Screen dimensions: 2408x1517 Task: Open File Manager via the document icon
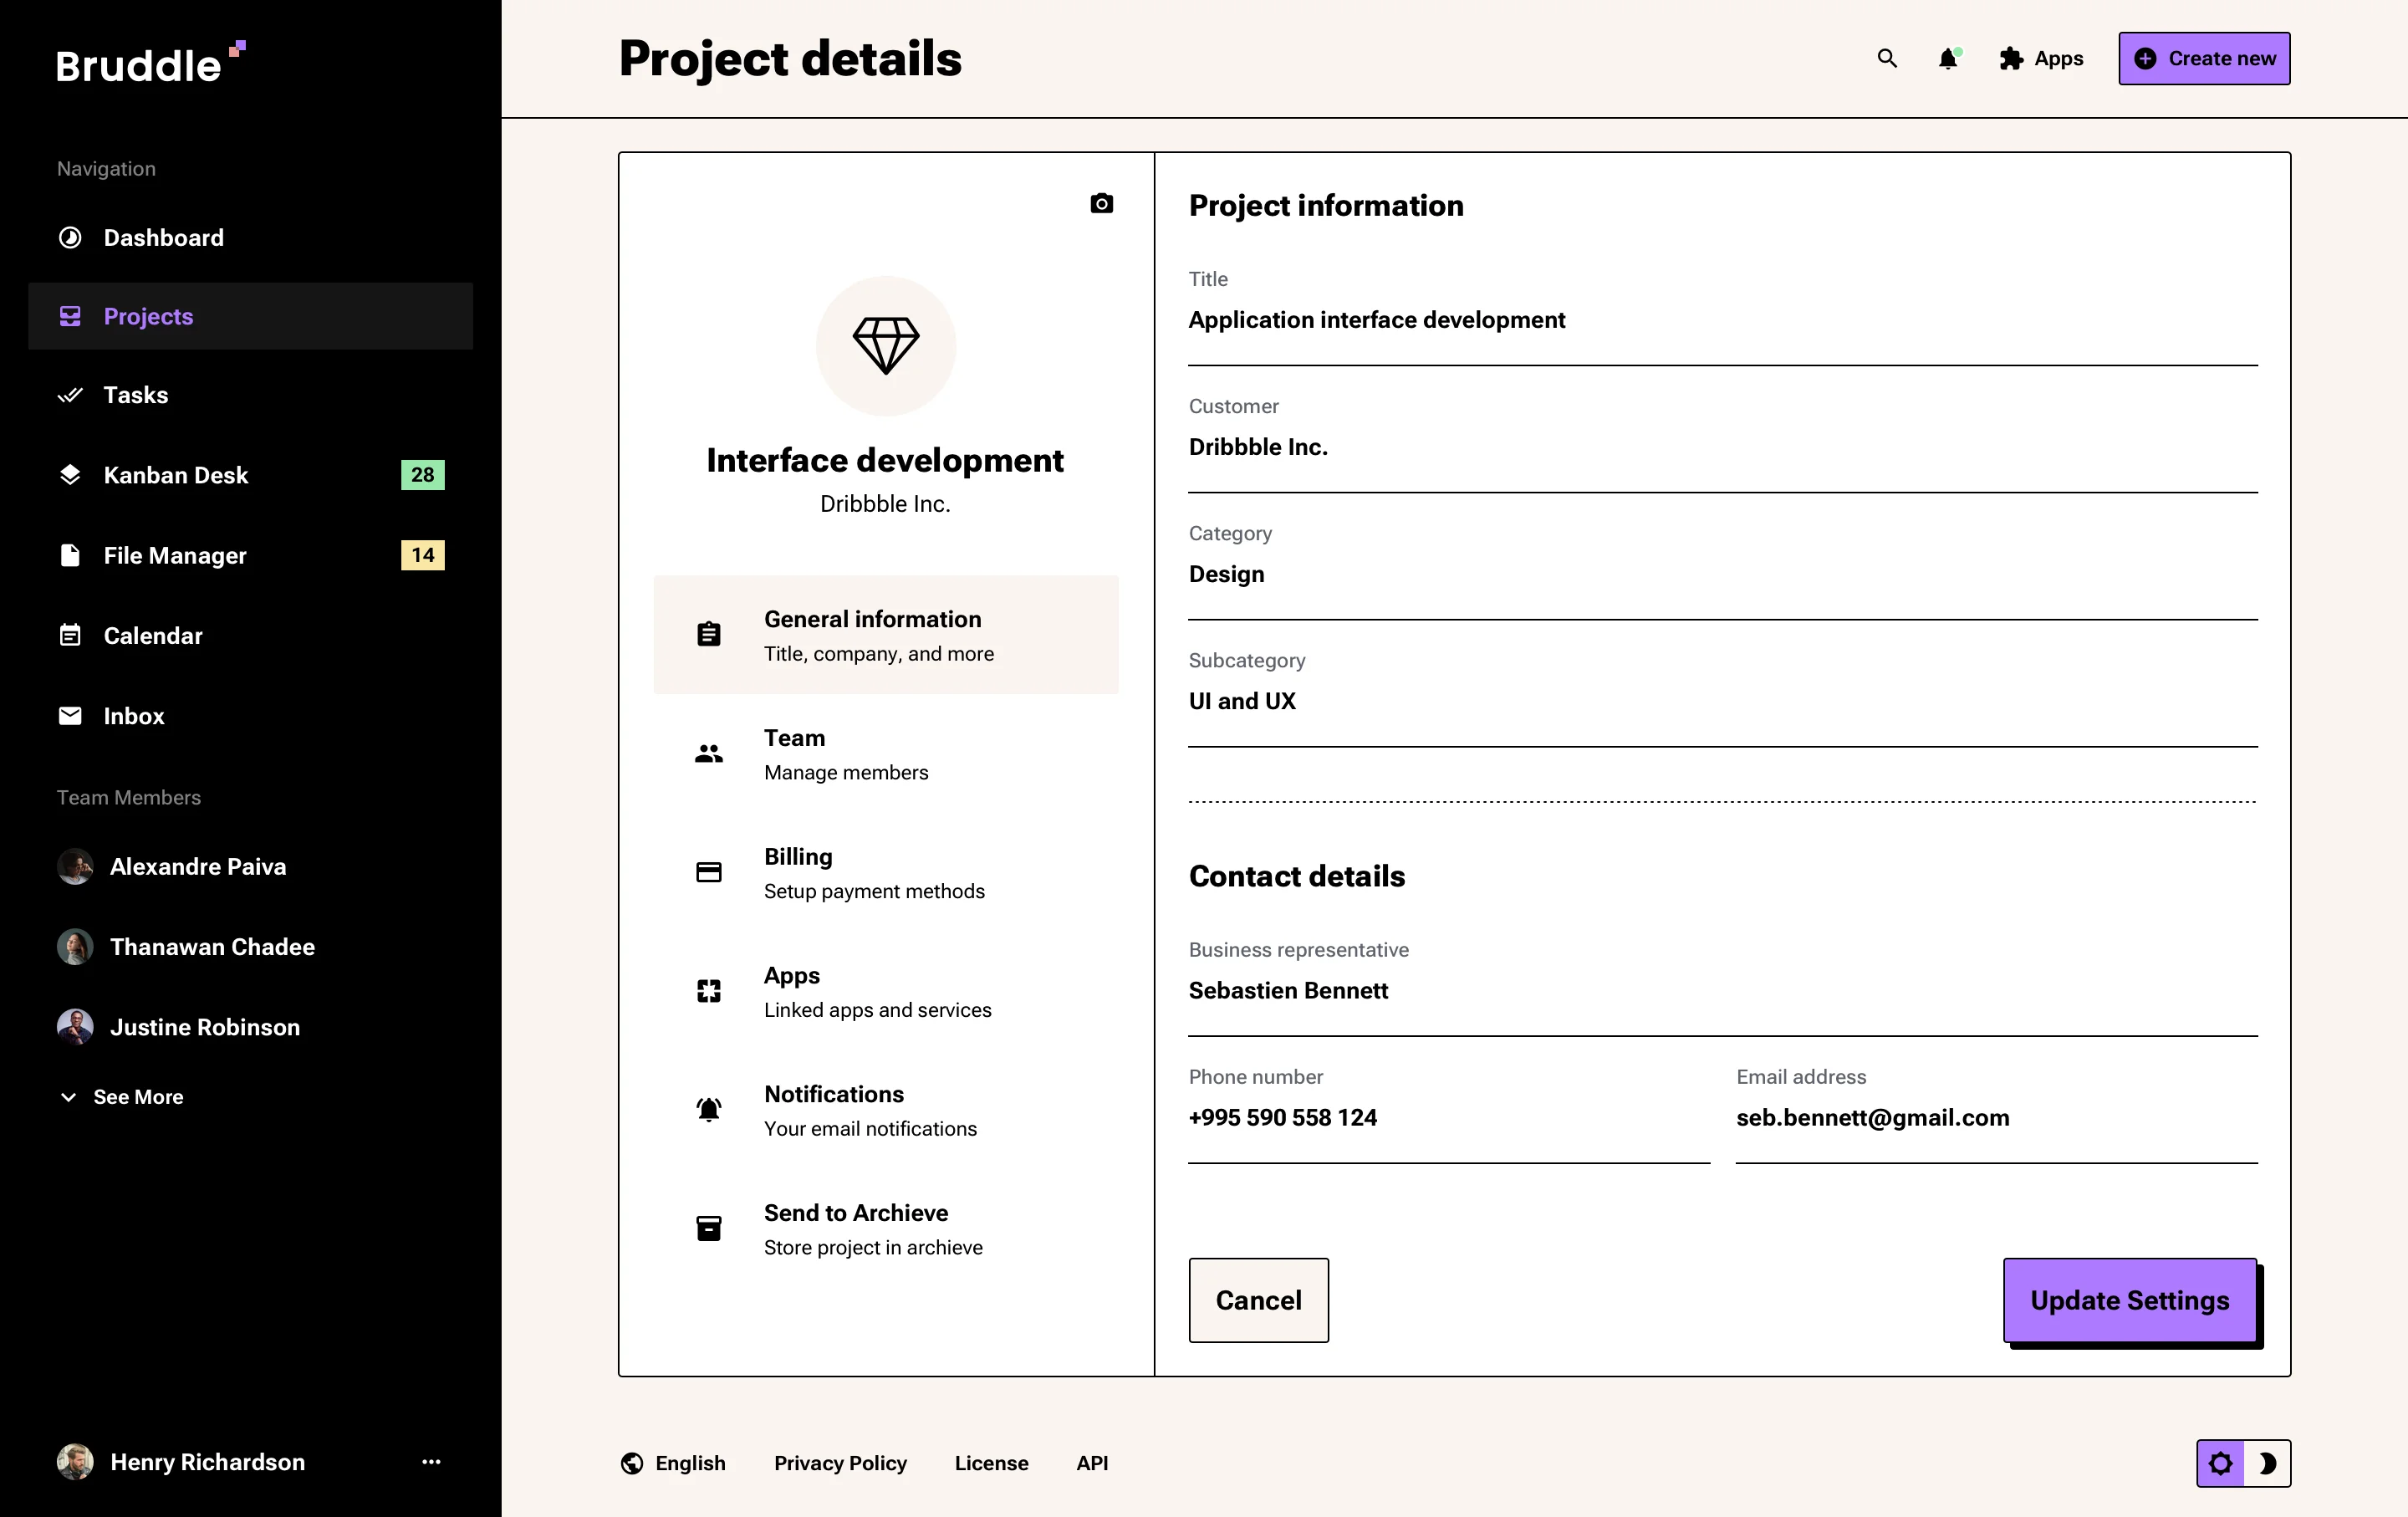pyautogui.click(x=70, y=555)
